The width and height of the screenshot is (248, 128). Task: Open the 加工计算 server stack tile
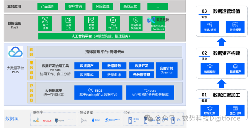coord(235,110)
